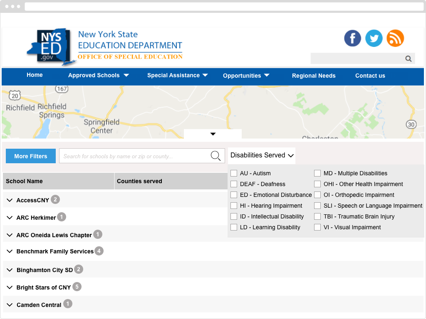Open the Approved Schools menu
The image size is (426, 319).
click(x=98, y=76)
